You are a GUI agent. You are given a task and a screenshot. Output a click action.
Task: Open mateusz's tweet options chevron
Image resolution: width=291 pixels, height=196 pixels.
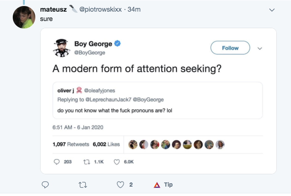[272, 11]
